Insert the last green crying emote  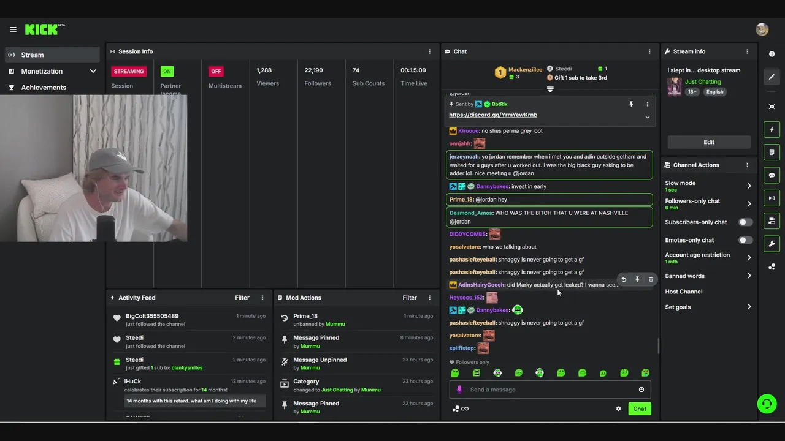[x=645, y=373]
